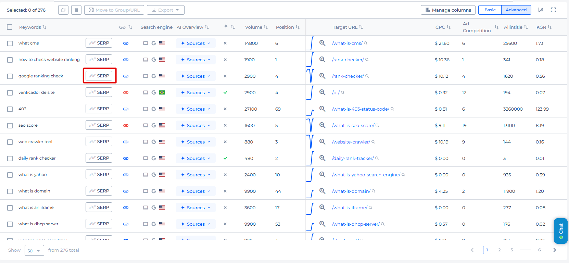Screen dimensions: 569x263
Task: Expand Sources for 'what cms'
Action: click(x=196, y=43)
